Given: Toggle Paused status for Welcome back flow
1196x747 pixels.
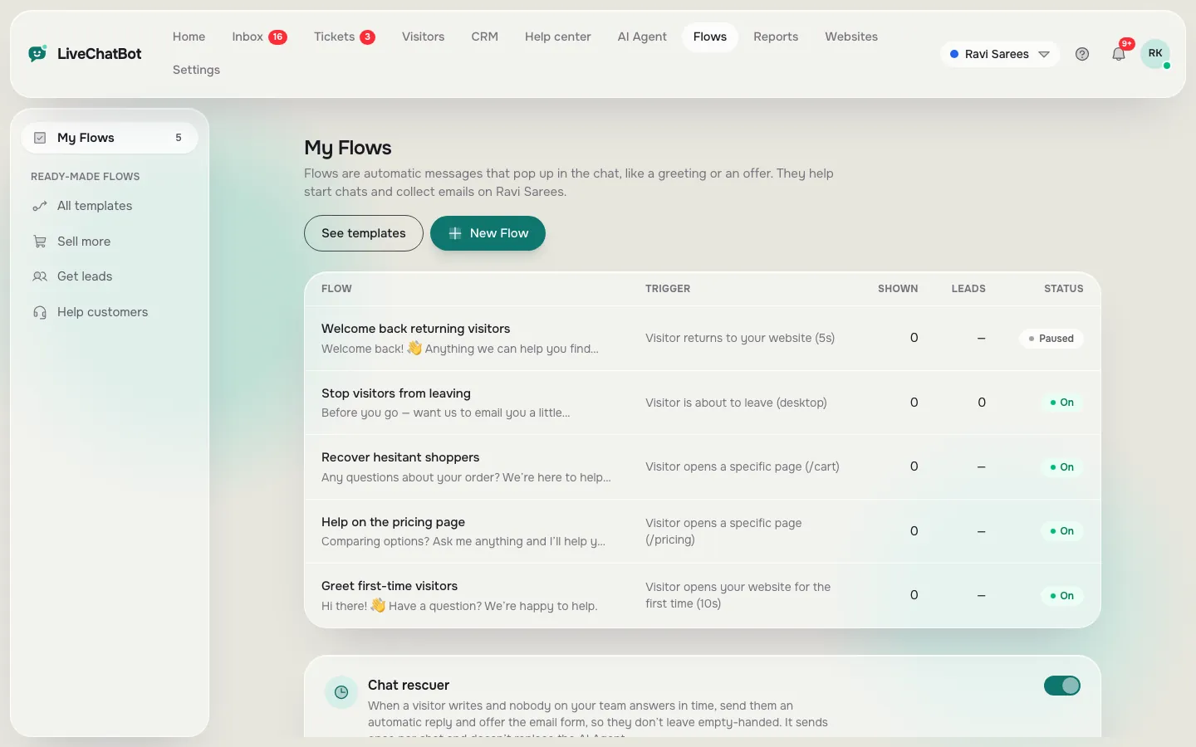Looking at the screenshot, I should [1051, 339].
